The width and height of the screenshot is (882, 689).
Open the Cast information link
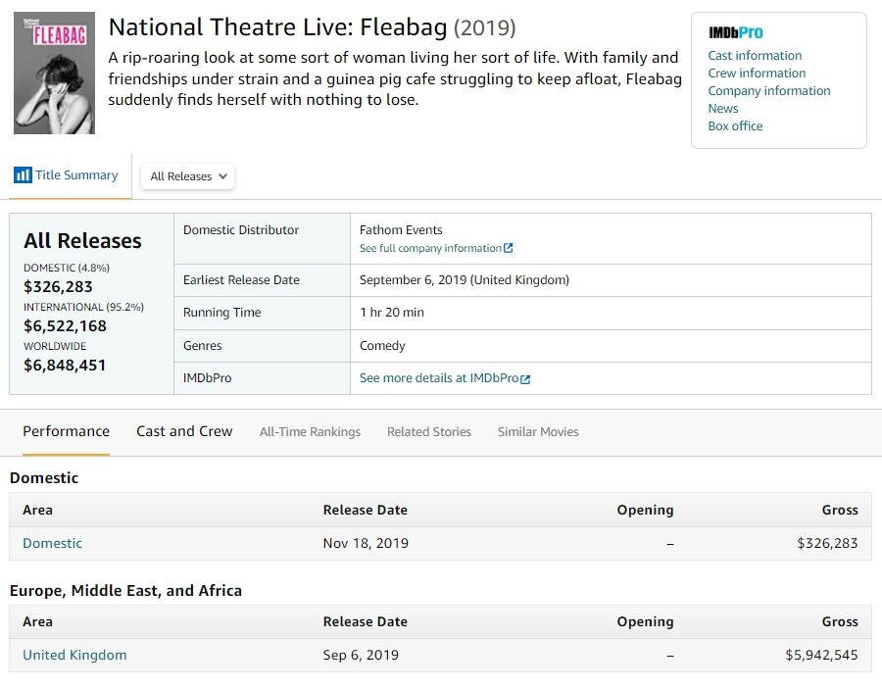coord(755,56)
